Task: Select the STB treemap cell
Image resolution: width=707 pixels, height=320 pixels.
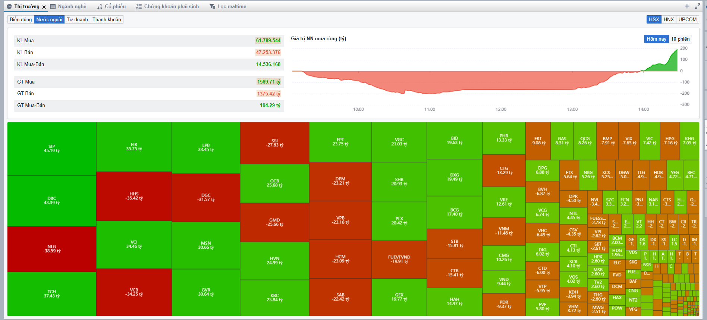Action: click(x=455, y=244)
